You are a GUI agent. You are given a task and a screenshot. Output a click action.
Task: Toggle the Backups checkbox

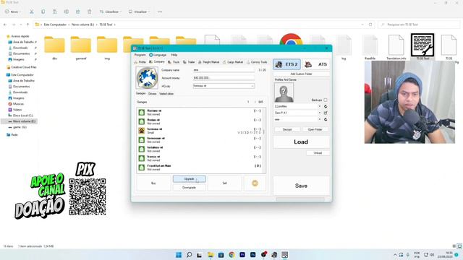tap(326, 100)
